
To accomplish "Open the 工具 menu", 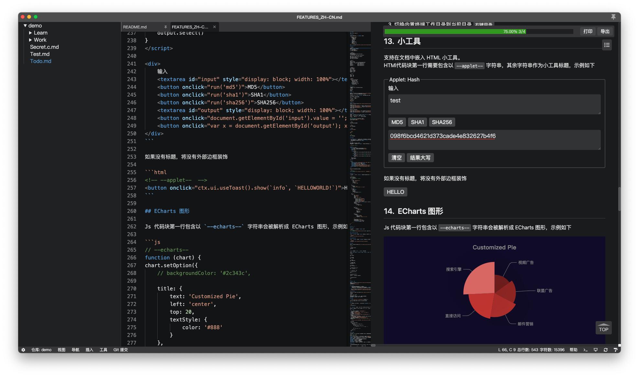I will [103, 350].
